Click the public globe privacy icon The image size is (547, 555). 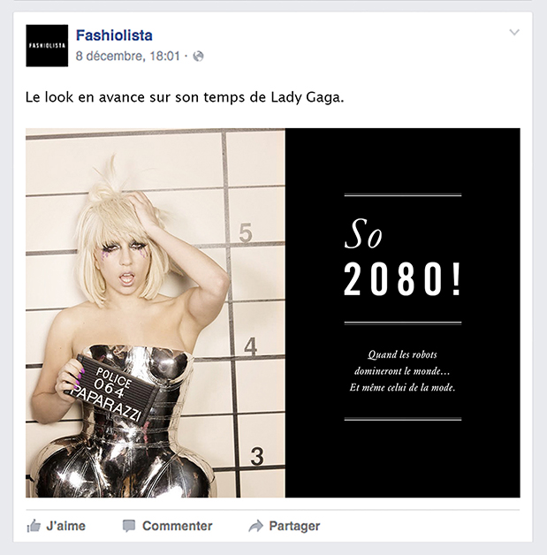pyautogui.click(x=198, y=57)
